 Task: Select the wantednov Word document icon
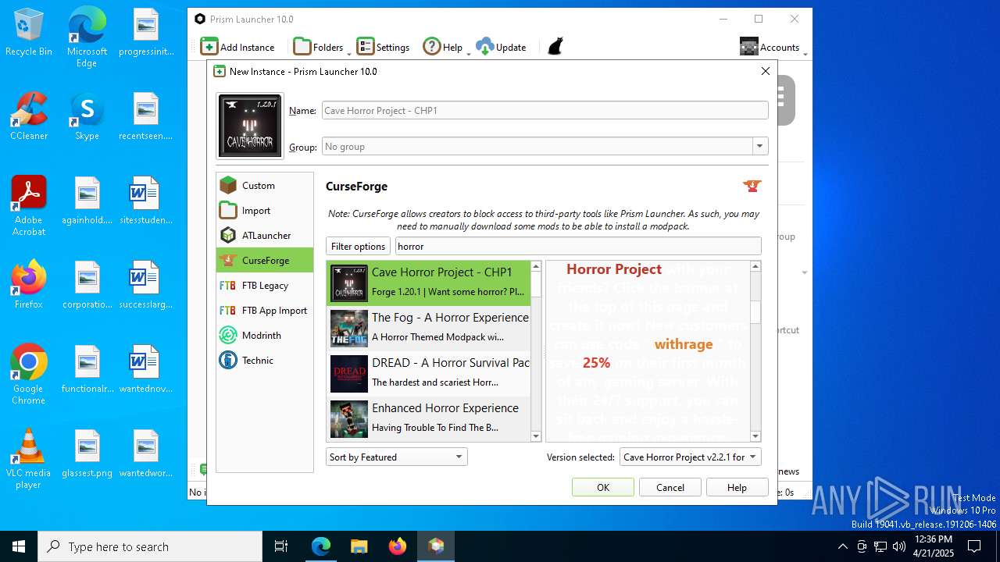tap(145, 369)
